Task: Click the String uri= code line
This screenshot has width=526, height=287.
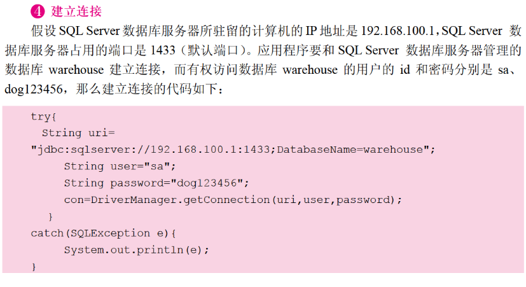Action: (x=78, y=133)
